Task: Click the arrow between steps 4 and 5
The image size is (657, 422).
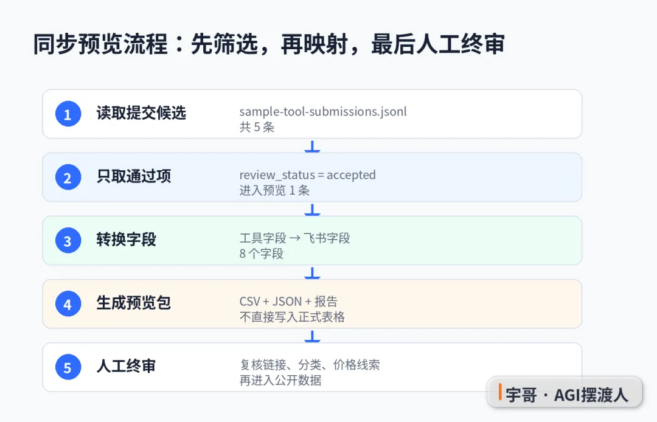Action: tap(312, 336)
